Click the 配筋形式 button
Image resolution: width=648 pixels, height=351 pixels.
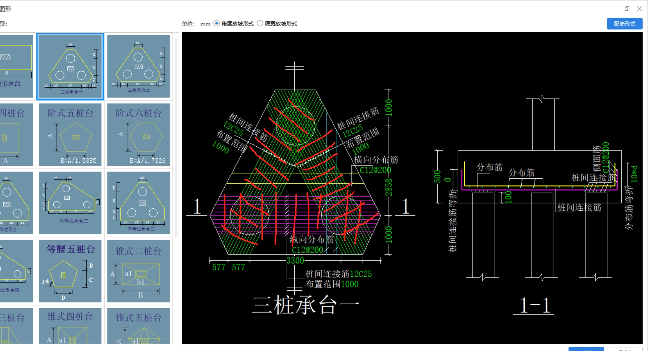(624, 24)
